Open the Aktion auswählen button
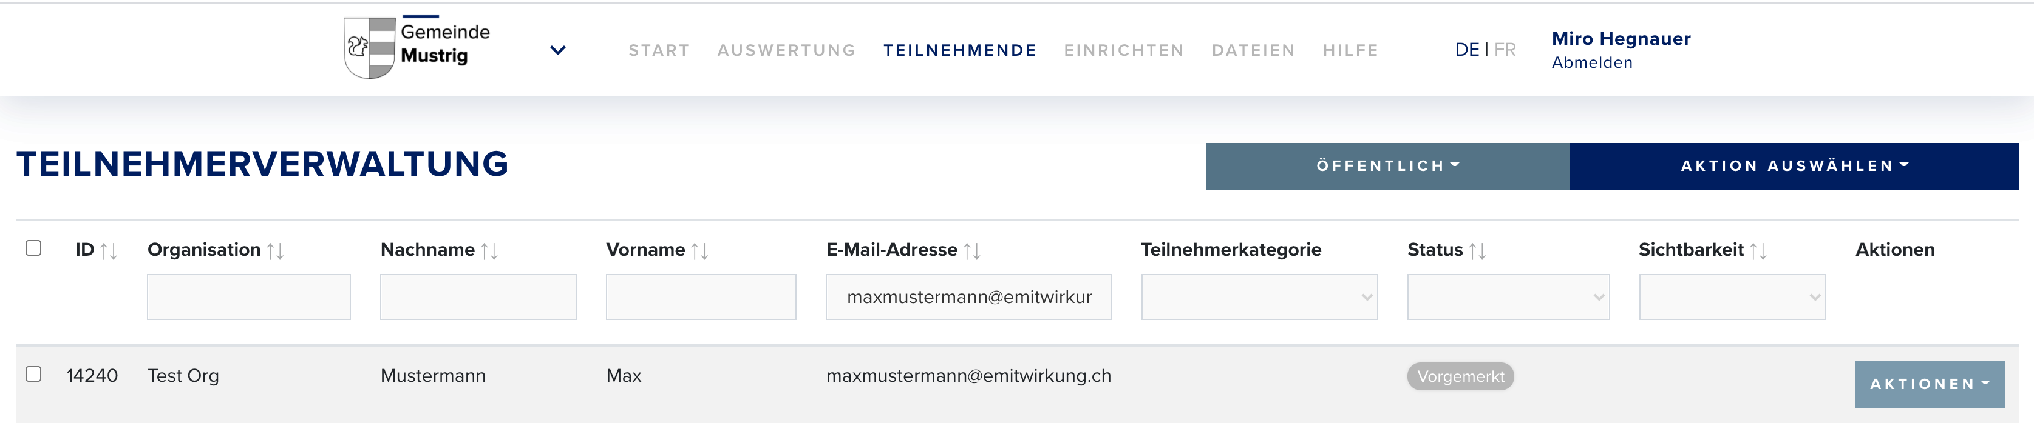 (x=1794, y=167)
